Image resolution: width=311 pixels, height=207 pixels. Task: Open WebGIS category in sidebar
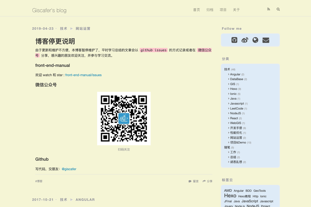pyautogui.click(x=236, y=123)
